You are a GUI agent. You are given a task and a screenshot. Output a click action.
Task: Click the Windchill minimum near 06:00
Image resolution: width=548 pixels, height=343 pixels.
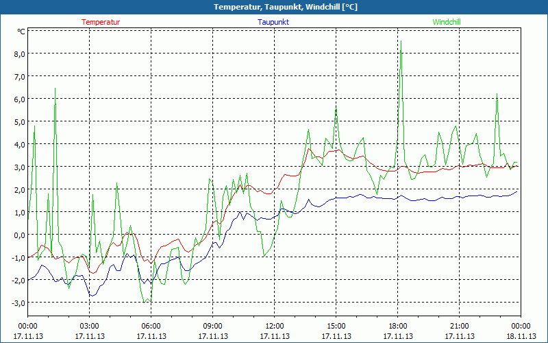(144, 302)
